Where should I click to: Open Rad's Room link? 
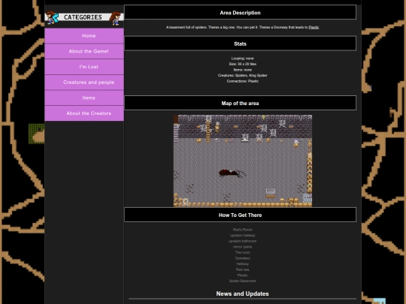pos(242,230)
